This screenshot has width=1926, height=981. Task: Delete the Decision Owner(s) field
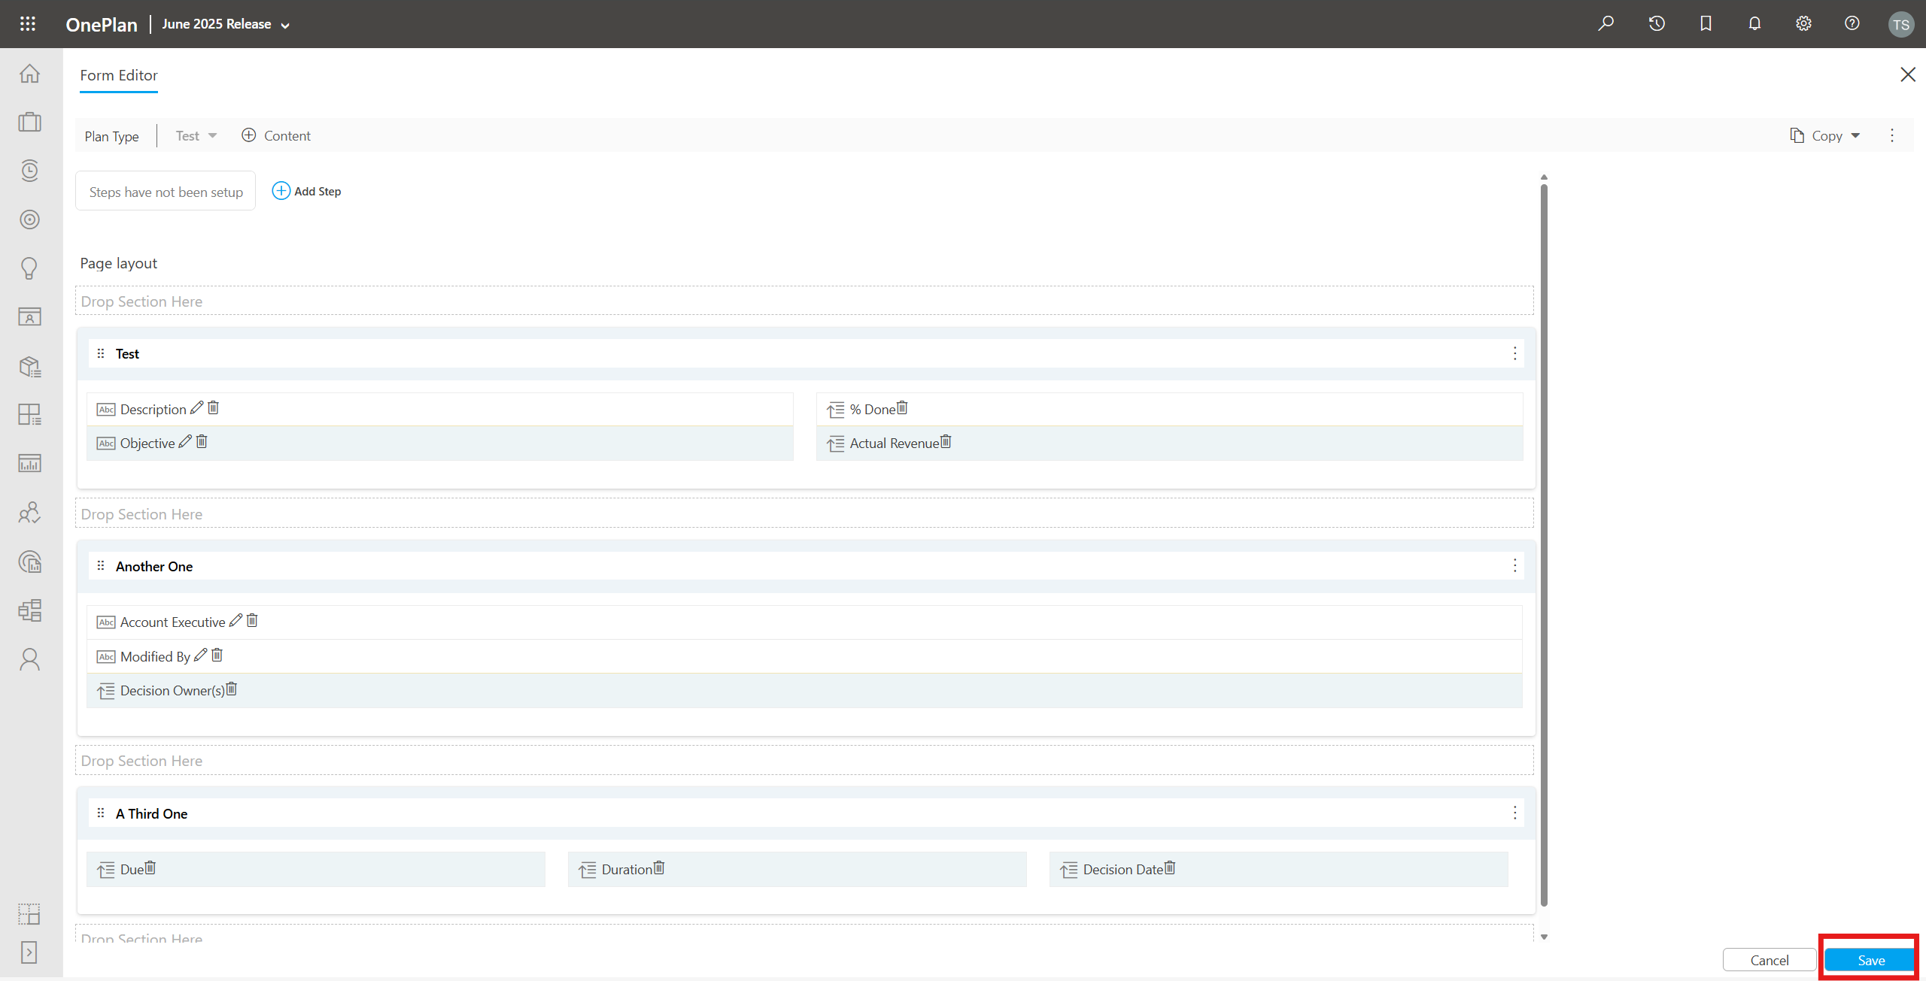tap(232, 689)
